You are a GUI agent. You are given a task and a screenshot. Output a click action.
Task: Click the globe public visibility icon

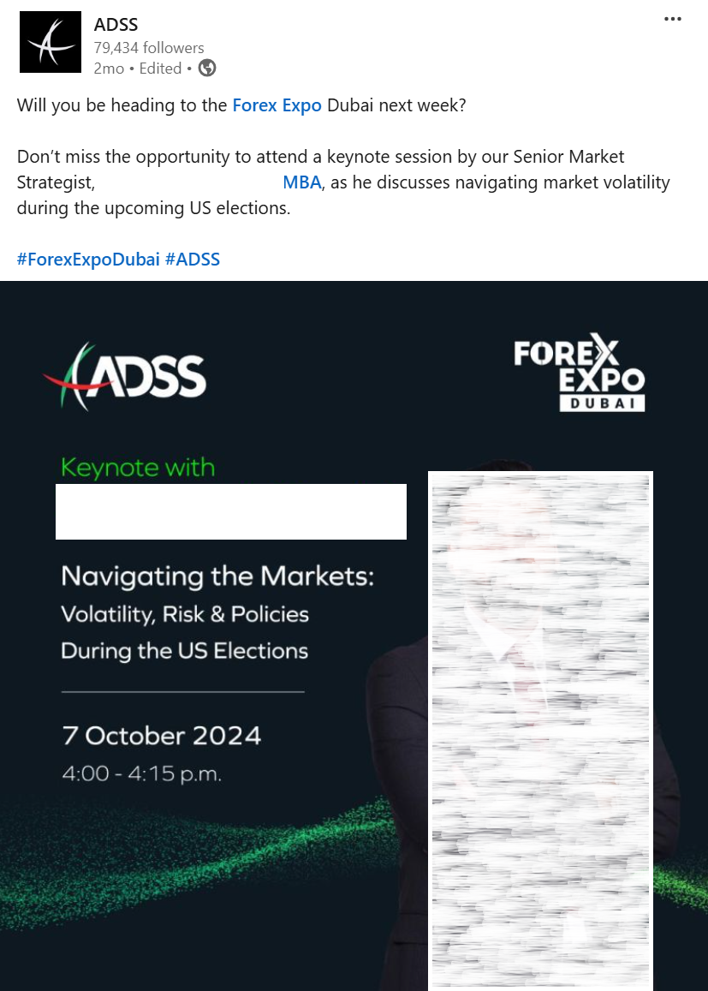tap(207, 69)
